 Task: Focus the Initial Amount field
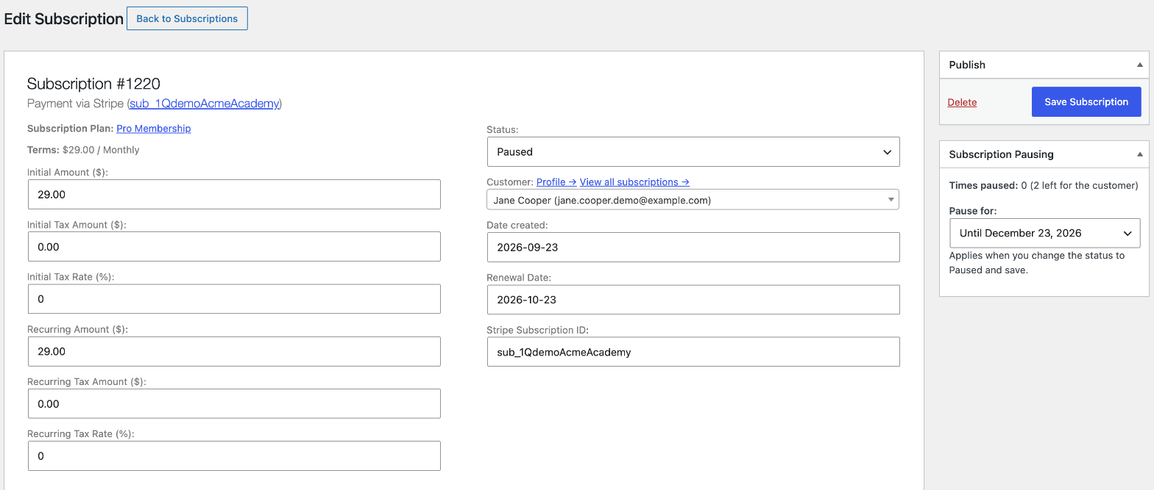(234, 195)
